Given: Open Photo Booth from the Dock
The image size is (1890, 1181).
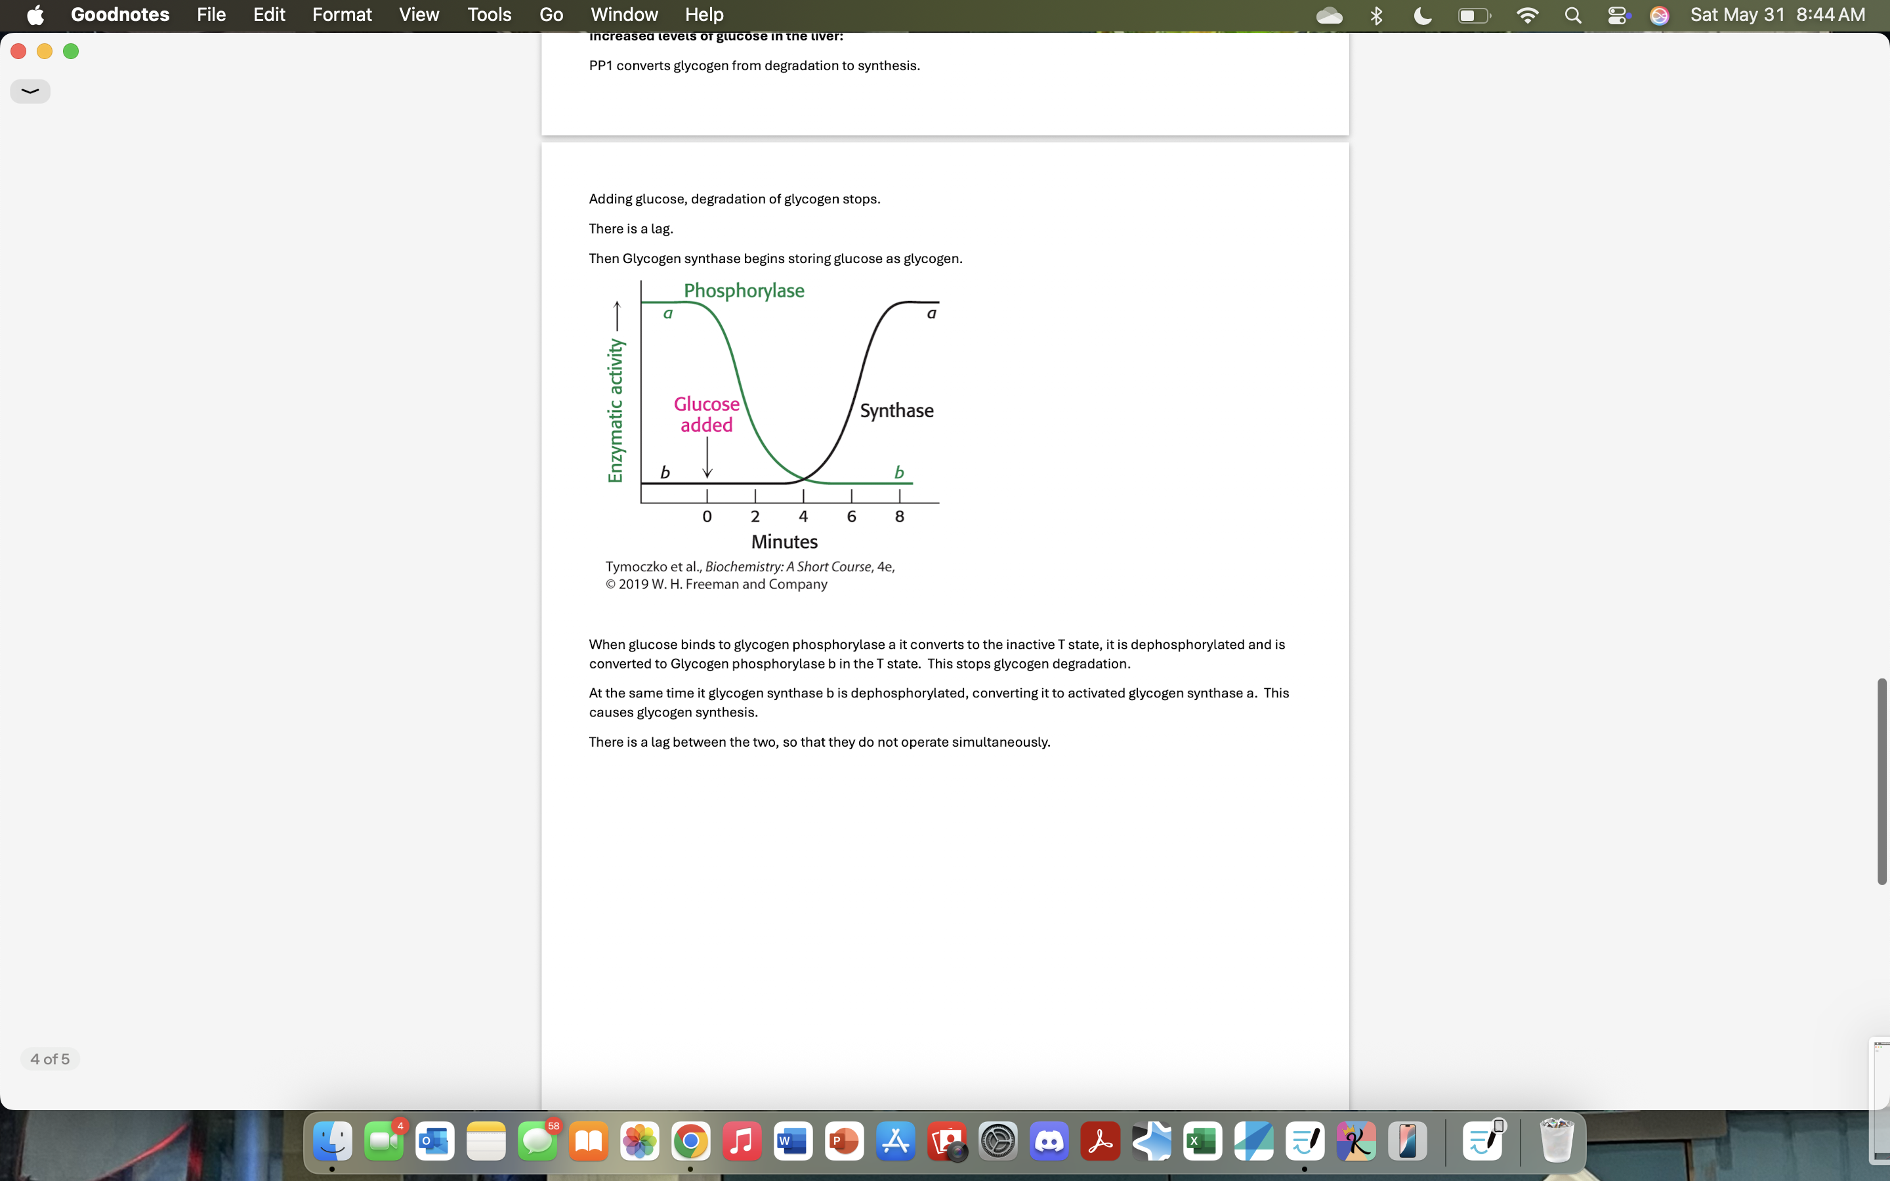Looking at the screenshot, I should tap(946, 1140).
